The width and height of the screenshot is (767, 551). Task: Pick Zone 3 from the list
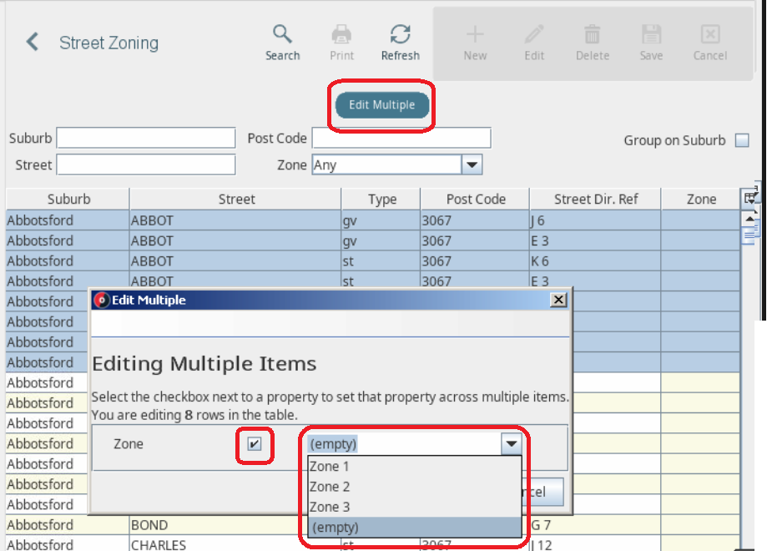(414, 507)
